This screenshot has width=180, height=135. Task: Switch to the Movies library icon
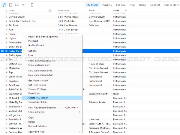[10, 5]
